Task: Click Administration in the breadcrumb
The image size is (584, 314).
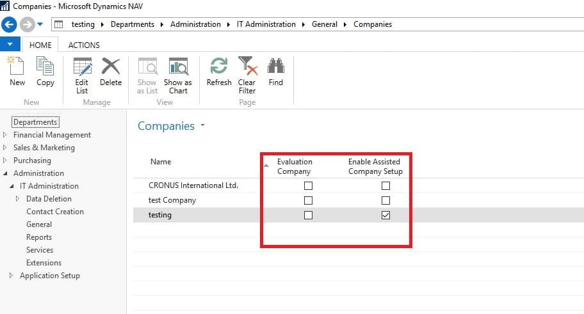Action: (195, 24)
